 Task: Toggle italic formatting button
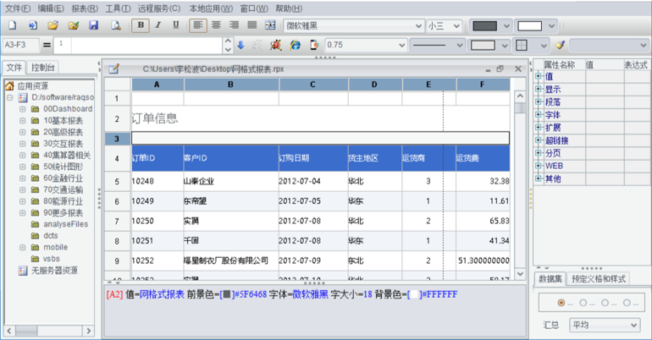[x=157, y=26]
